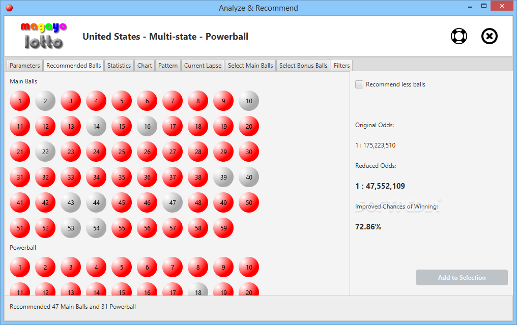Click the 72.86% improved chances value
Screen dimensions: 517x325
coord(368,227)
